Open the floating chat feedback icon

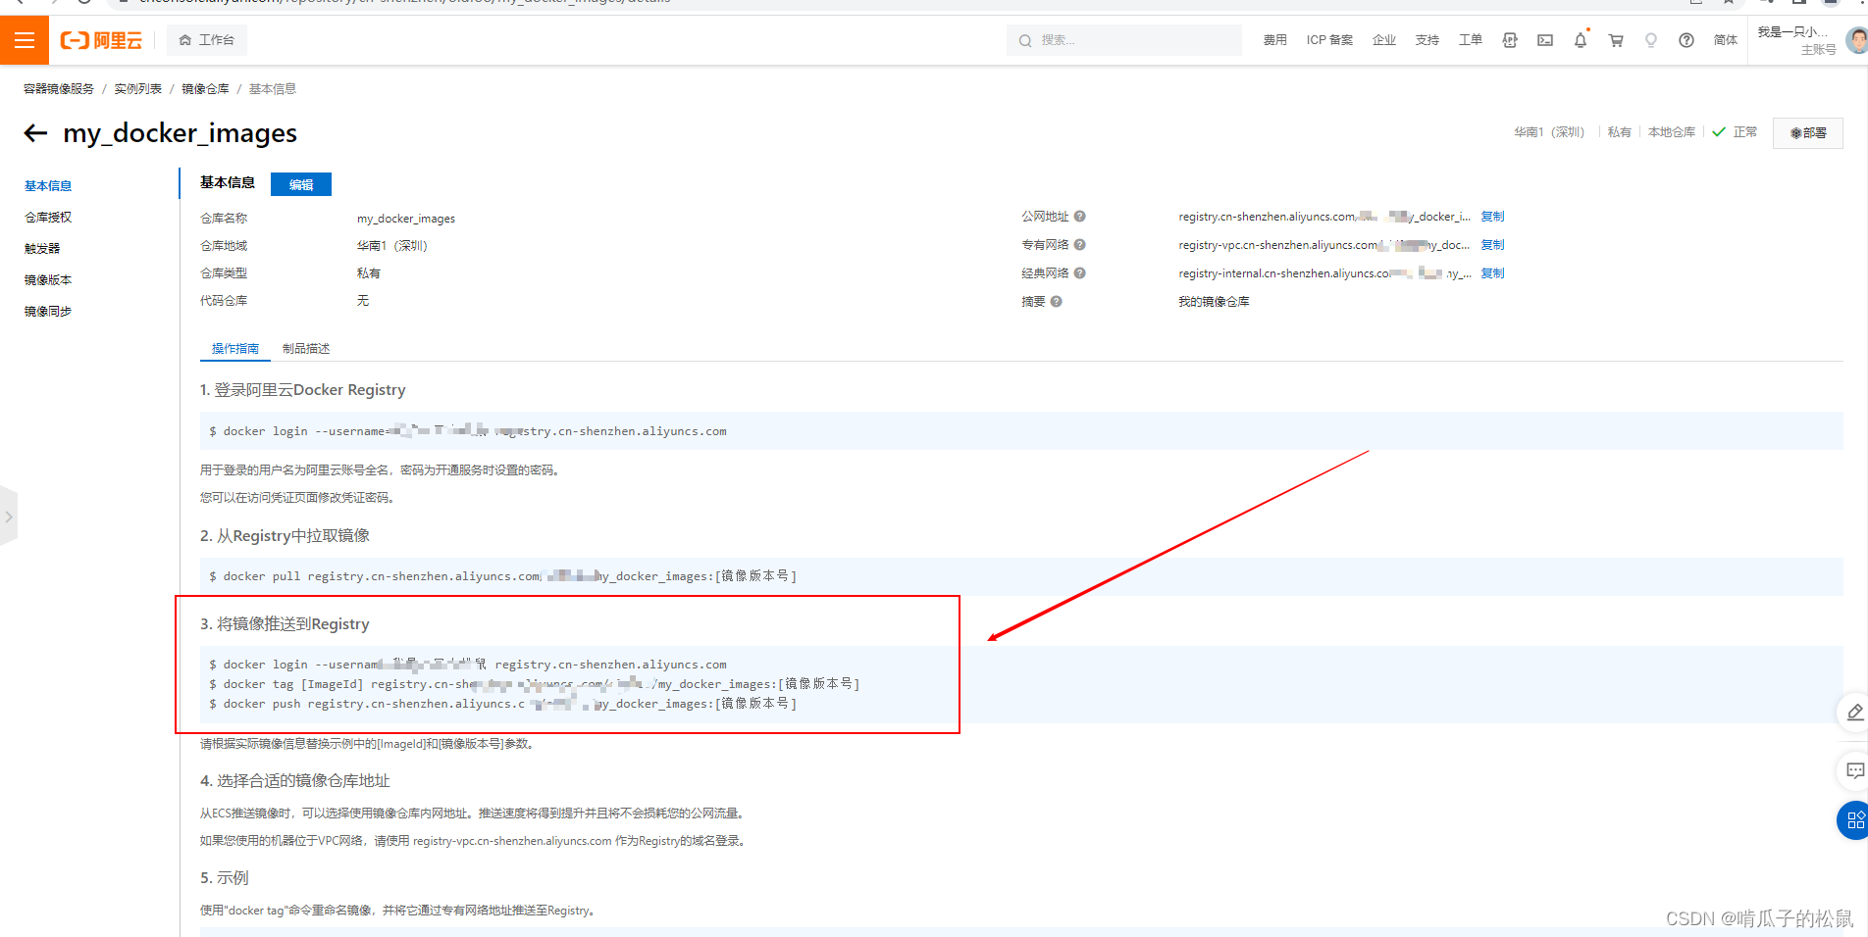[x=1853, y=770]
